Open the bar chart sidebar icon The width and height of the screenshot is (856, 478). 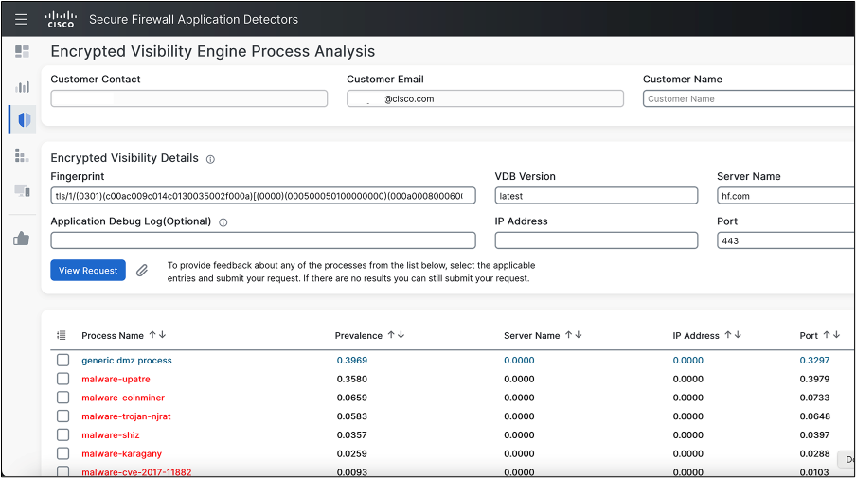(x=23, y=87)
